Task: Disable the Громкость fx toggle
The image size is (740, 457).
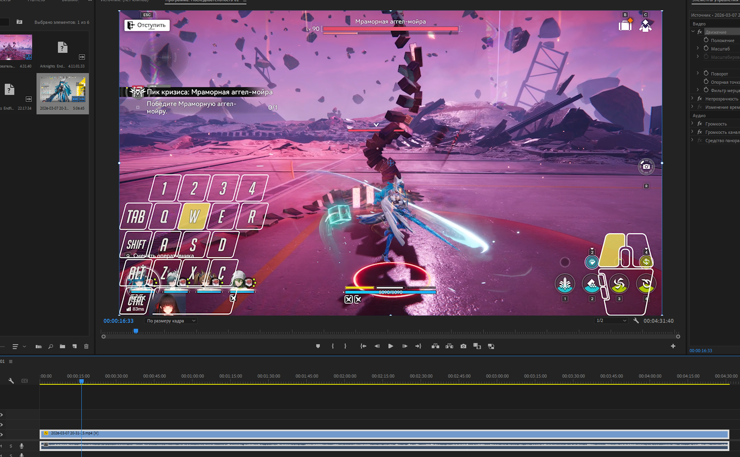Action: [x=700, y=123]
